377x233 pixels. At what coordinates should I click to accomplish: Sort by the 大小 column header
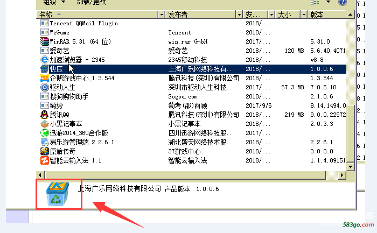click(x=288, y=15)
